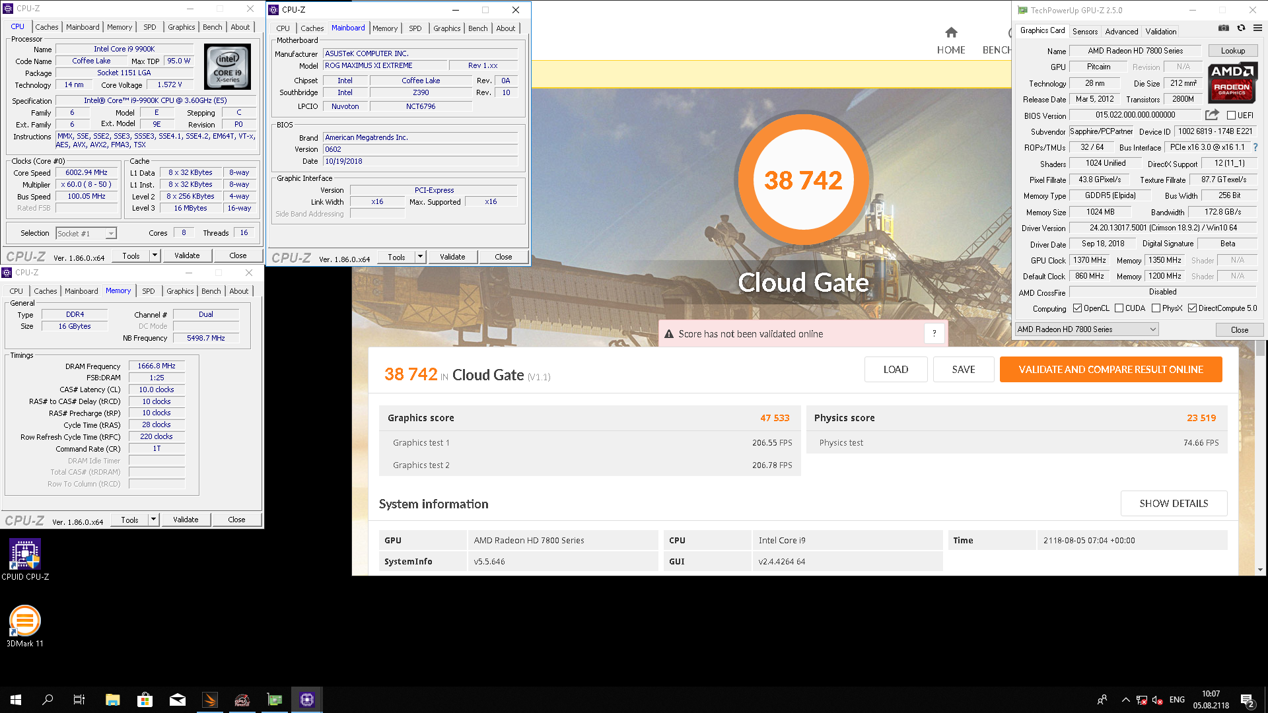Click the scrollbar down arrow in 3DMark
This screenshot has height=713, width=1268.
tap(1260, 570)
